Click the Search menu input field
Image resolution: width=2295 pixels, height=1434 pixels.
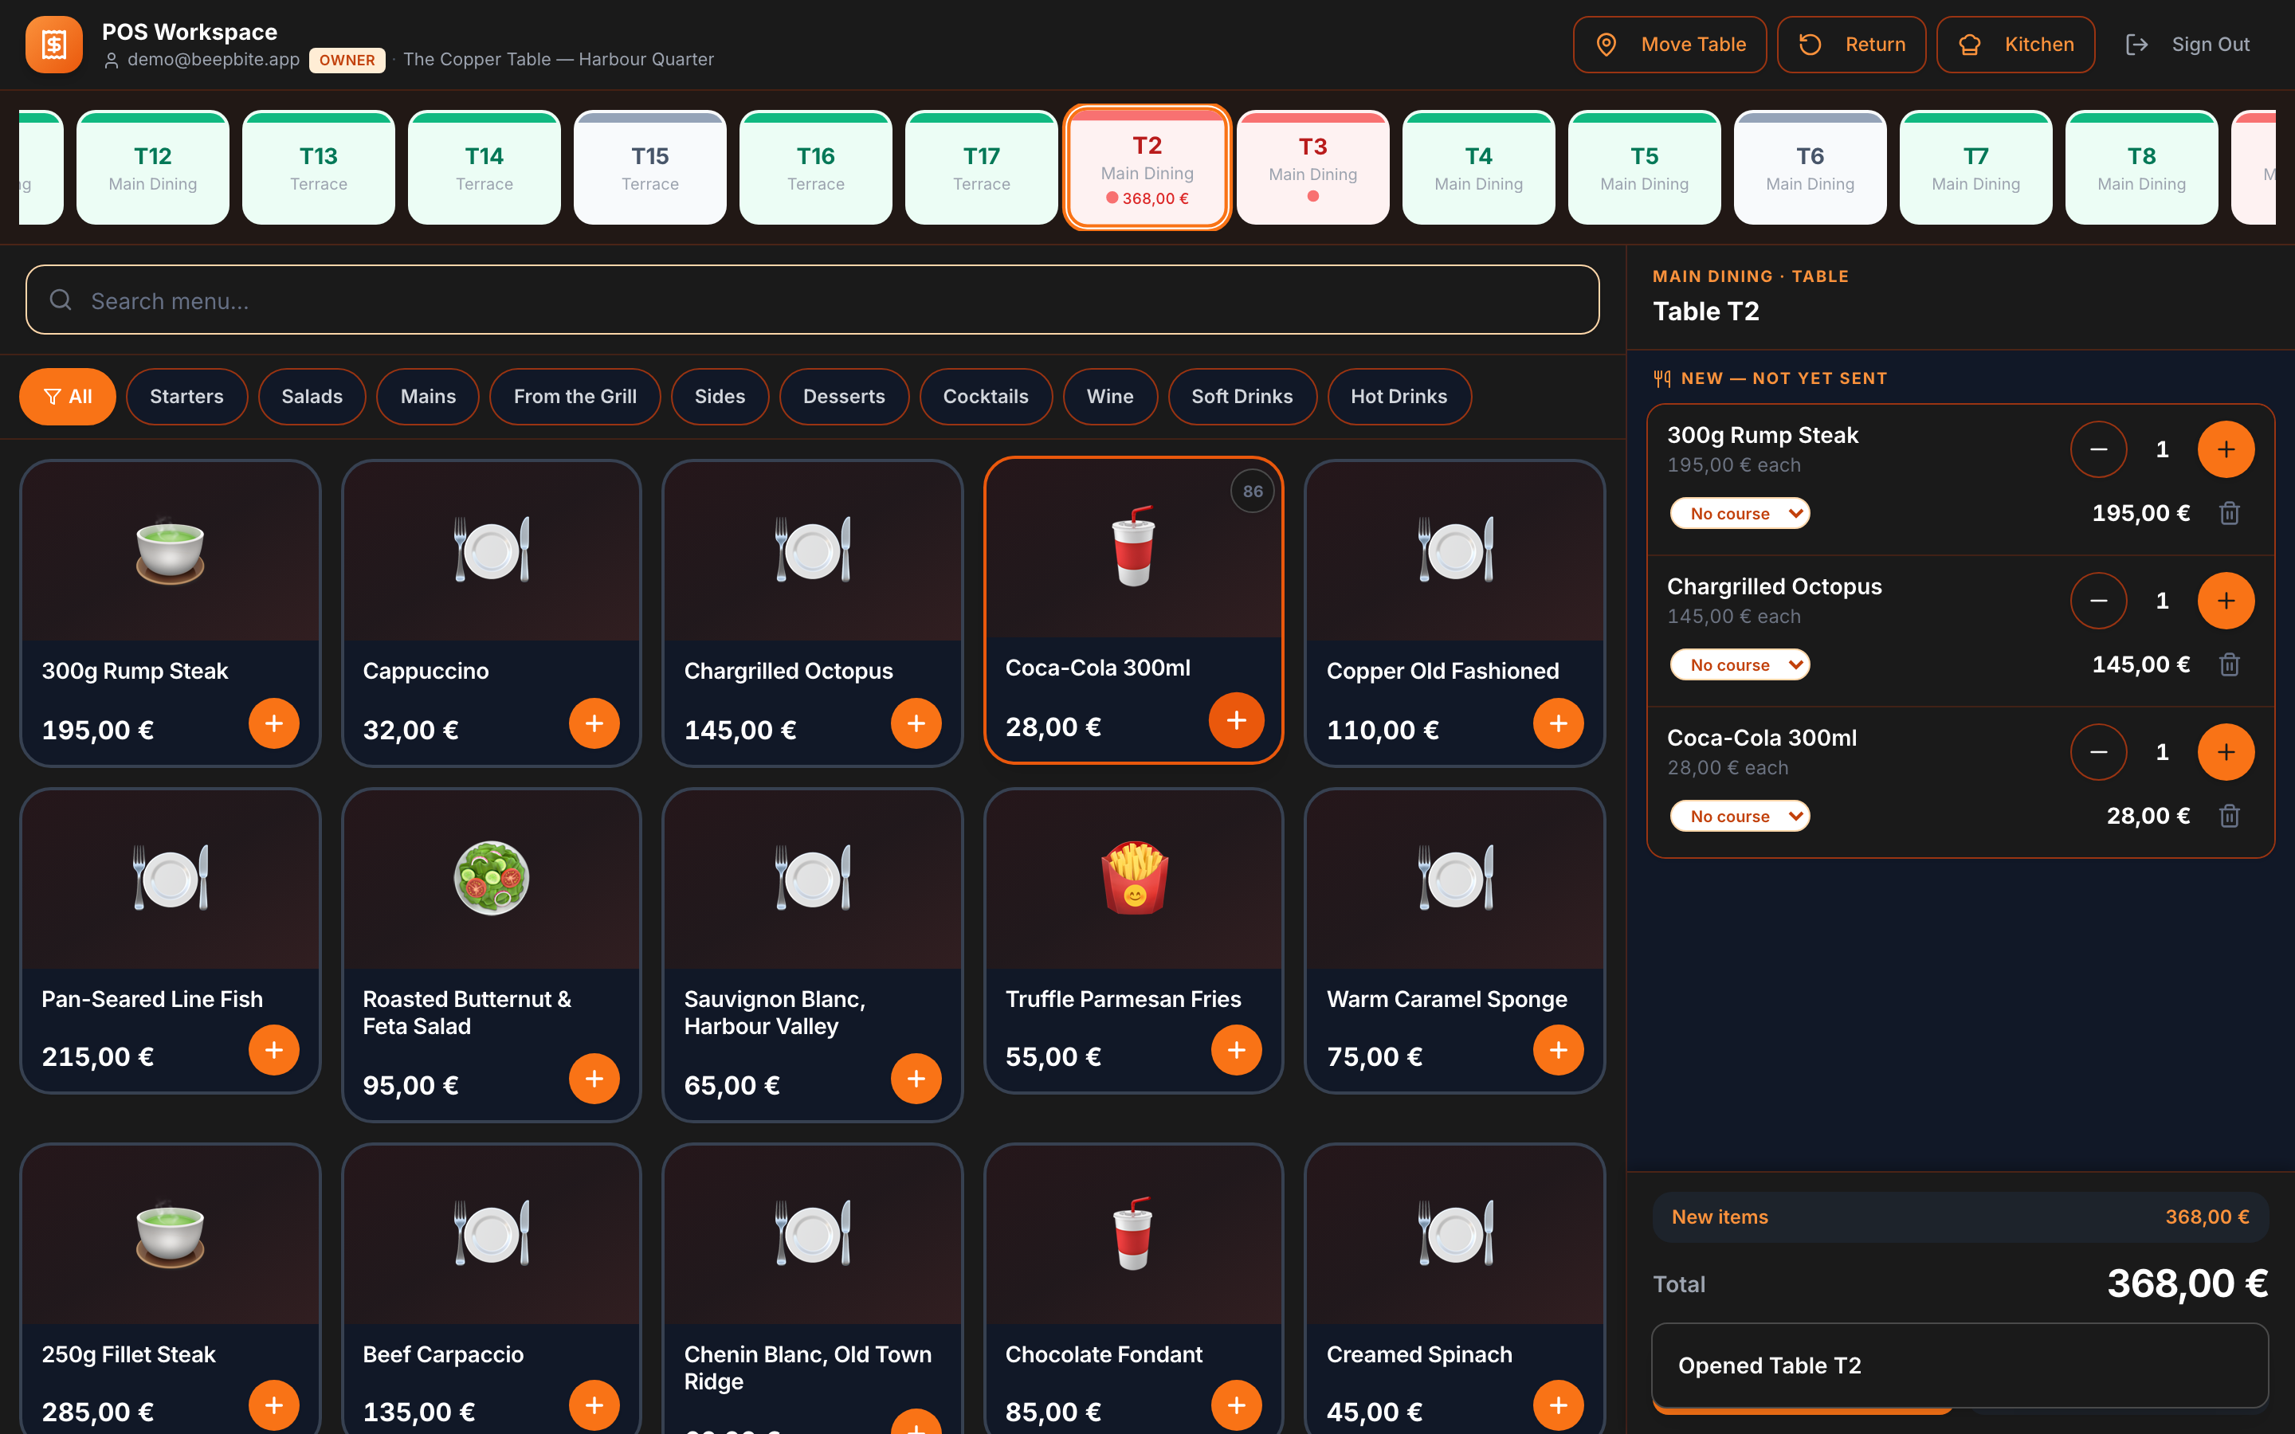pos(813,300)
